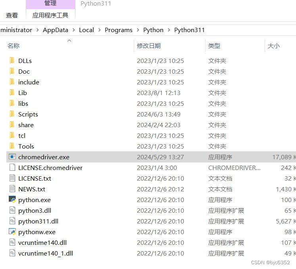The width and height of the screenshot is (296, 269).
Task: Select the pythonw.exe file name
Action: (x=37, y=232)
